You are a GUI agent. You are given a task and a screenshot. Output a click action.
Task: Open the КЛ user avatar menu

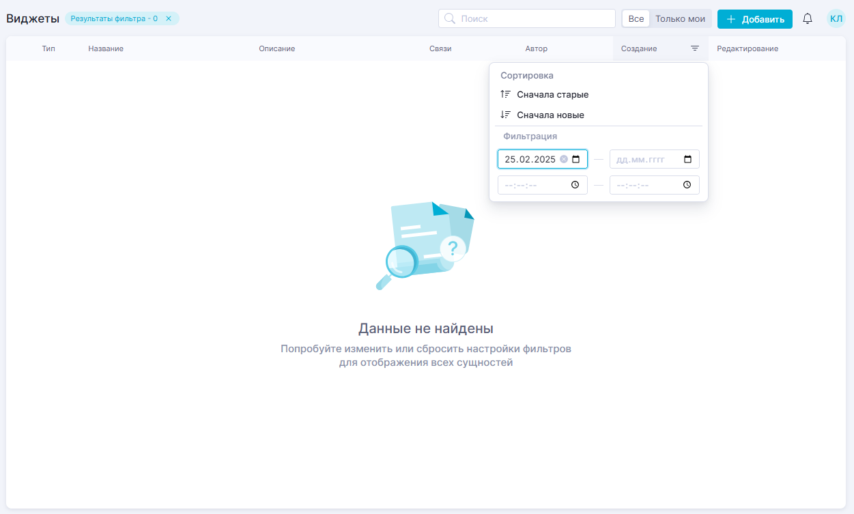(836, 19)
